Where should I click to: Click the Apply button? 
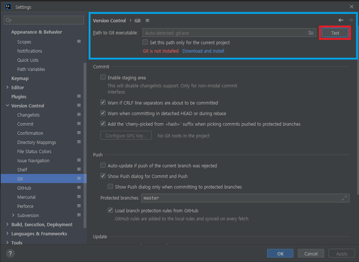(x=342, y=254)
